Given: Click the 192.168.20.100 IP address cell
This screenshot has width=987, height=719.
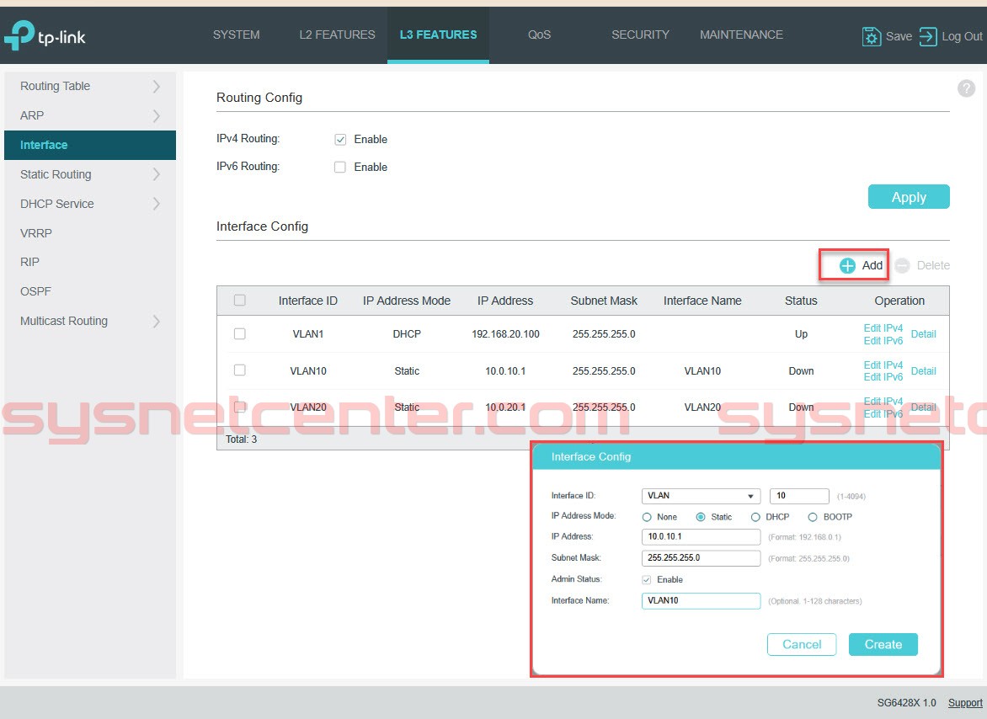Looking at the screenshot, I should [505, 334].
